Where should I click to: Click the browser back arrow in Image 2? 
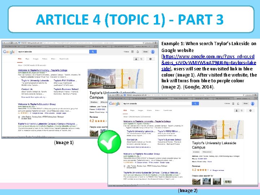(110, 95)
